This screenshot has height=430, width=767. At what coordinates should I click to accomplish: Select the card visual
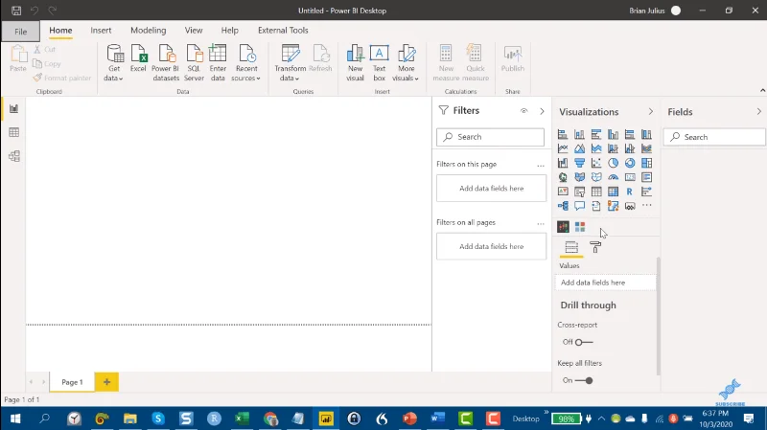[630, 177]
